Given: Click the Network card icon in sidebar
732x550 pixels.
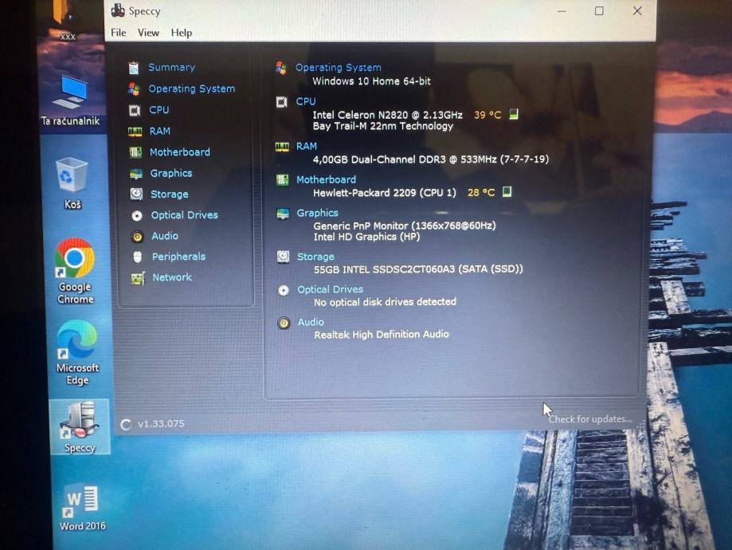Looking at the screenshot, I should [138, 278].
